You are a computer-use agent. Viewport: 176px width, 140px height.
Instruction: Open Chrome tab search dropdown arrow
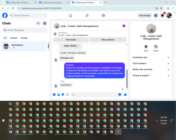2,2
